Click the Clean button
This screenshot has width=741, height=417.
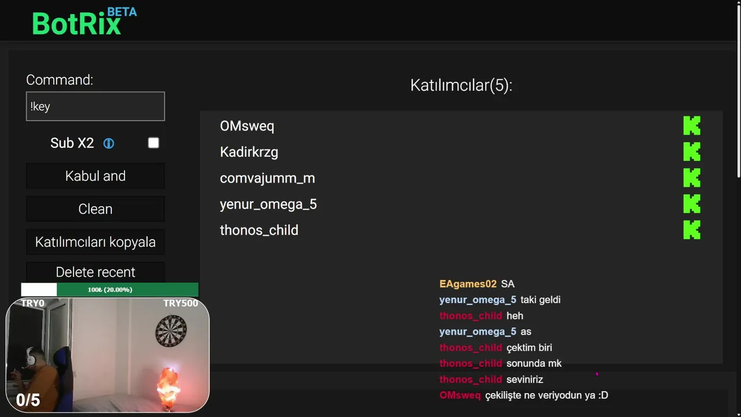click(96, 209)
